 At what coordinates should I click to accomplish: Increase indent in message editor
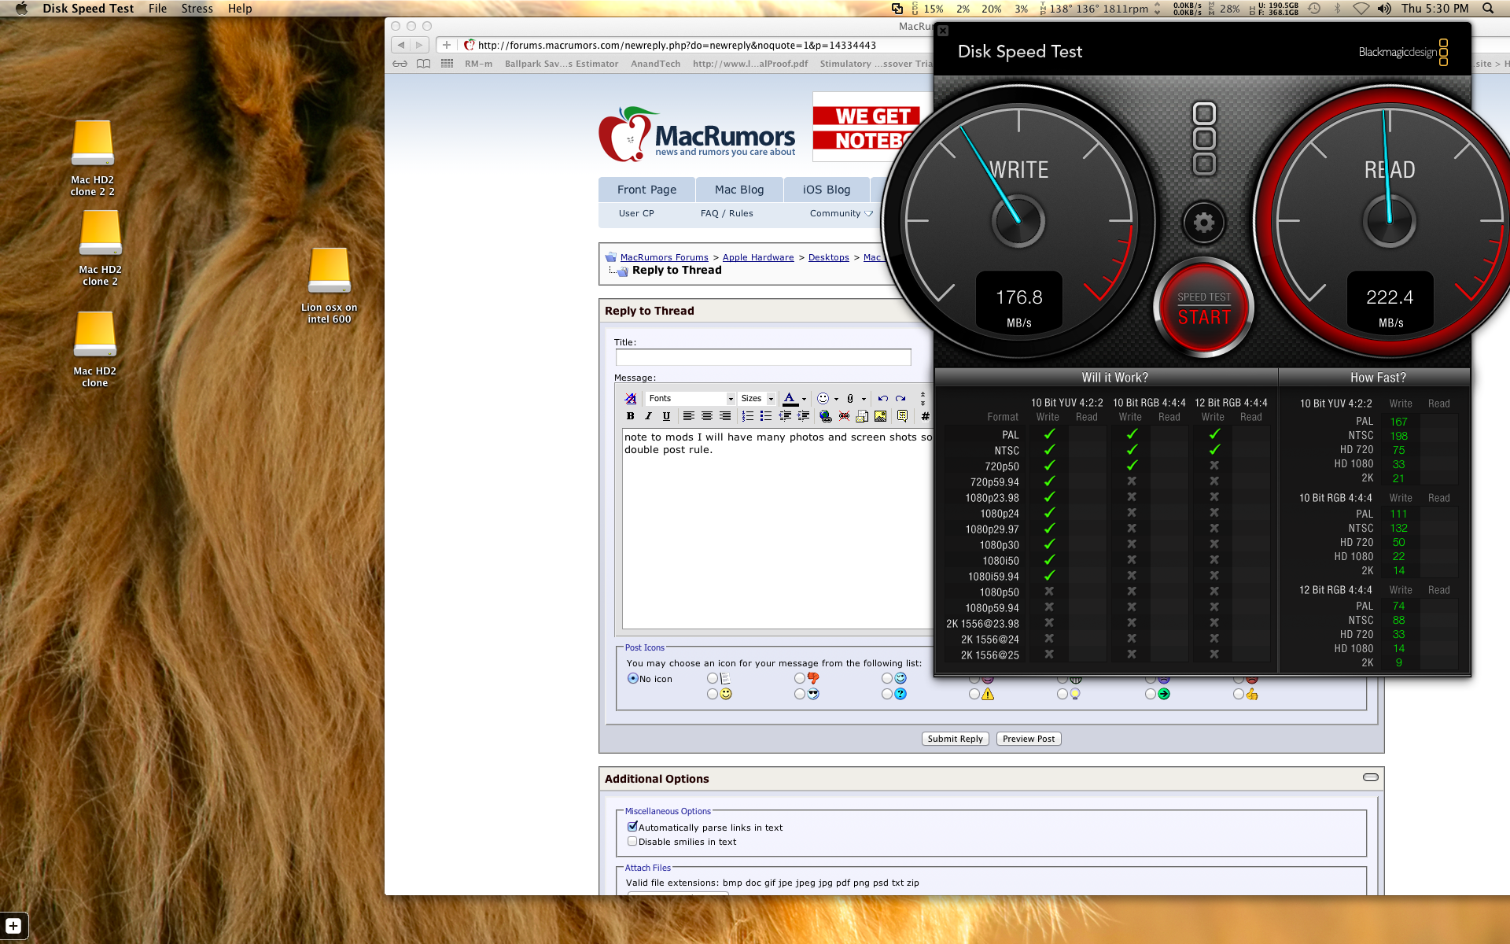pyautogui.click(x=803, y=416)
